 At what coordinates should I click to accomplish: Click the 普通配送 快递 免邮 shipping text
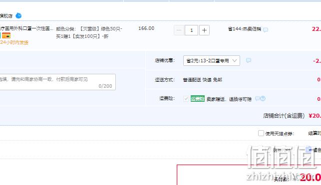[203, 80]
